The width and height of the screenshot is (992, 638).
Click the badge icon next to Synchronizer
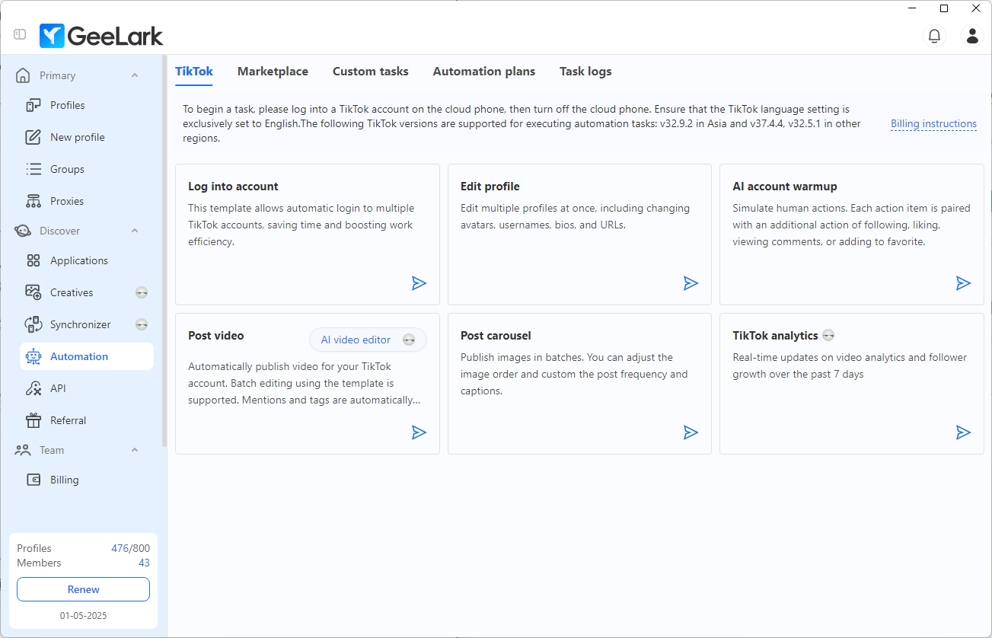[142, 324]
